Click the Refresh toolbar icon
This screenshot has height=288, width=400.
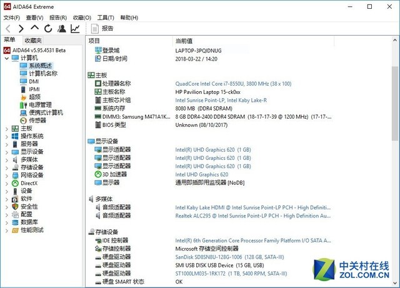point(48,29)
